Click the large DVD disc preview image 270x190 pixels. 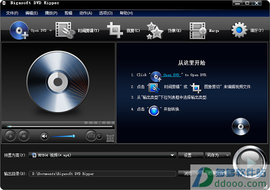click(x=58, y=82)
